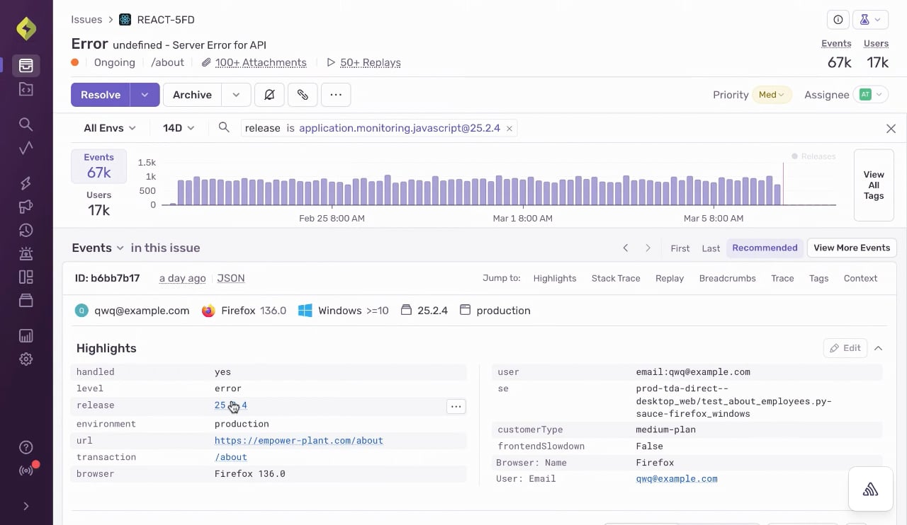The image size is (907, 525).
Task: Open Projects icon in sidebar
Action: (x=26, y=89)
